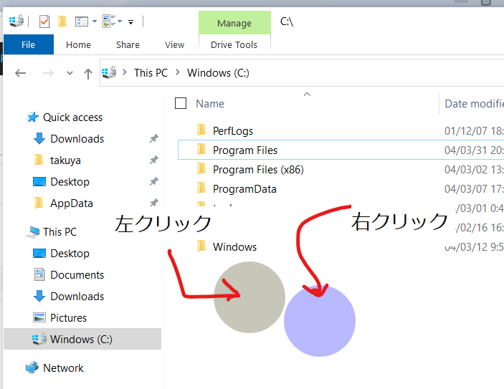Switch to the View ribbon tab

(x=174, y=44)
